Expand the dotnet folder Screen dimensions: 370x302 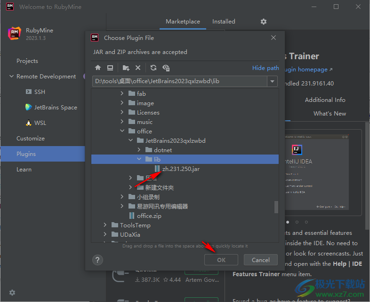point(139,150)
